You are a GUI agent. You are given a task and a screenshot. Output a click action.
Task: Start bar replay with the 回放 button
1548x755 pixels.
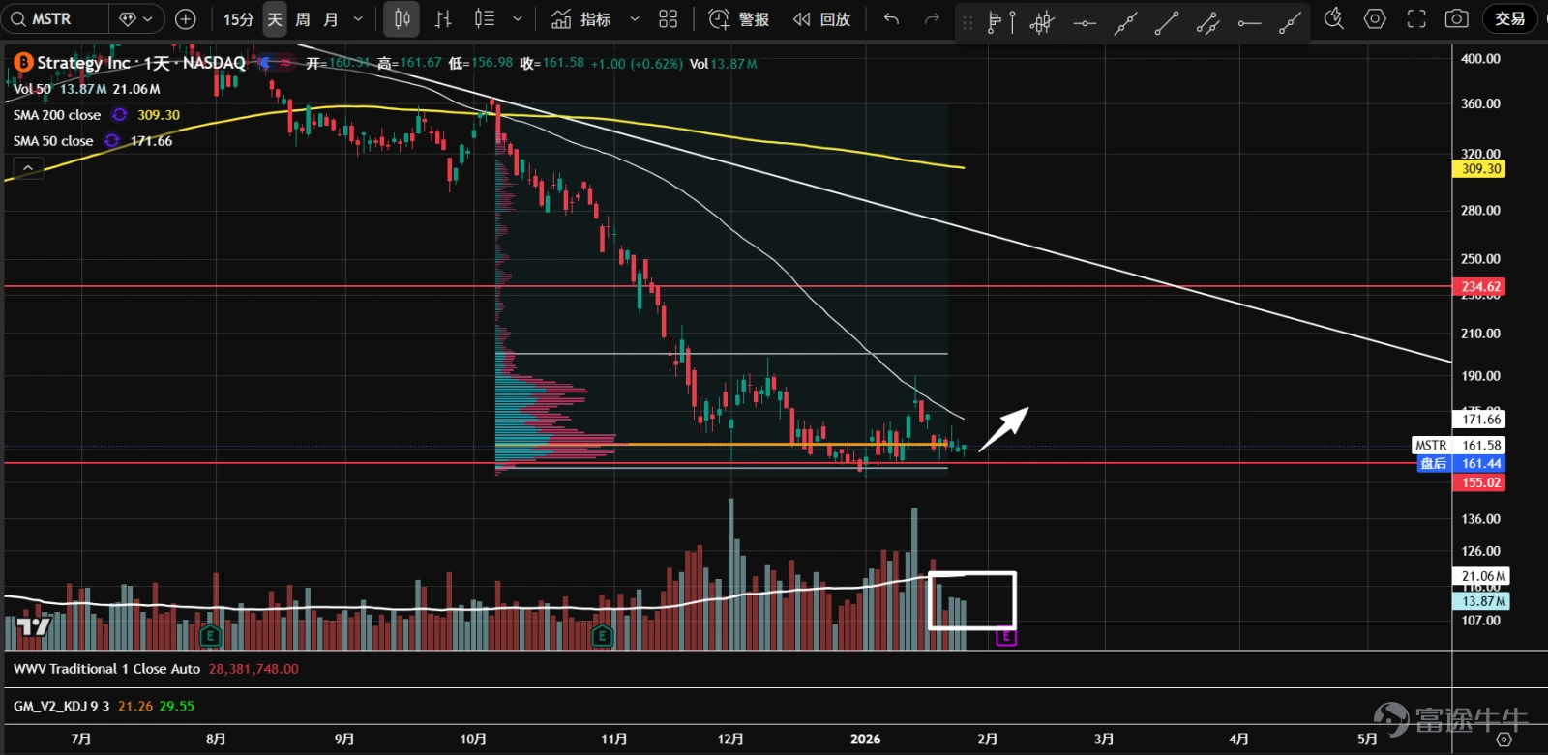click(x=821, y=19)
